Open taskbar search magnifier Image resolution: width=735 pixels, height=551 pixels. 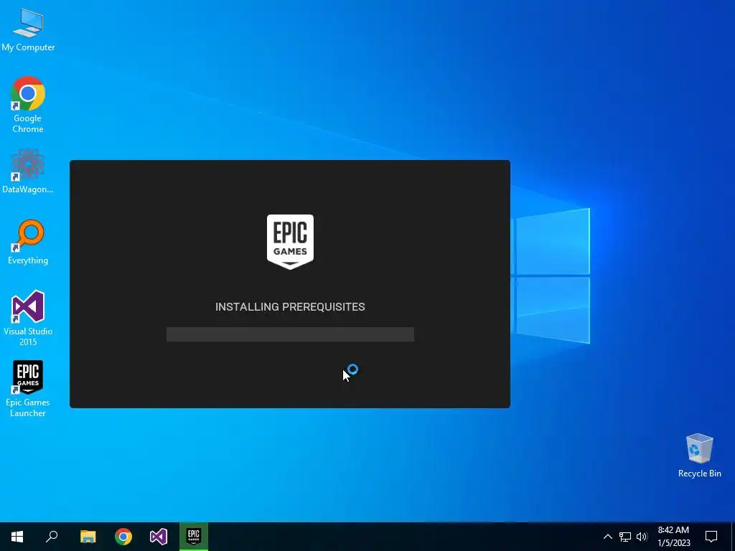click(52, 537)
